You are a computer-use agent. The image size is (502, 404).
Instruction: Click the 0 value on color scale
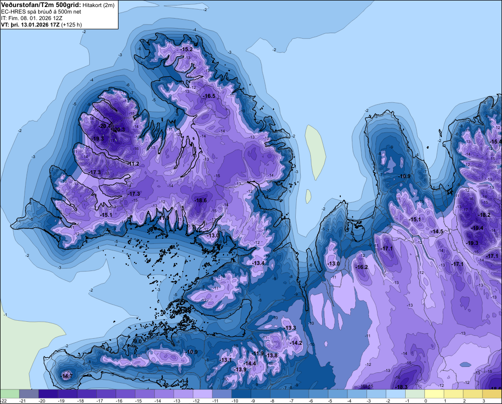coord(426,401)
